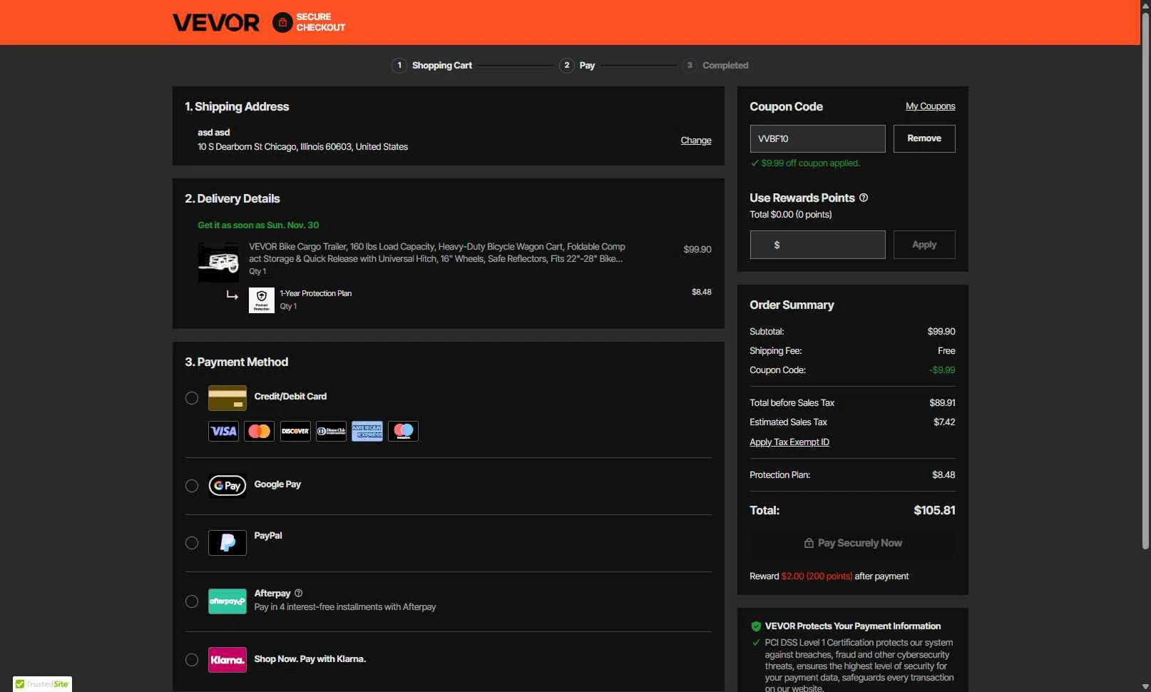Click the secure checkout lock icon
The height and width of the screenshot is (692, 1151).
click(282, 23)
